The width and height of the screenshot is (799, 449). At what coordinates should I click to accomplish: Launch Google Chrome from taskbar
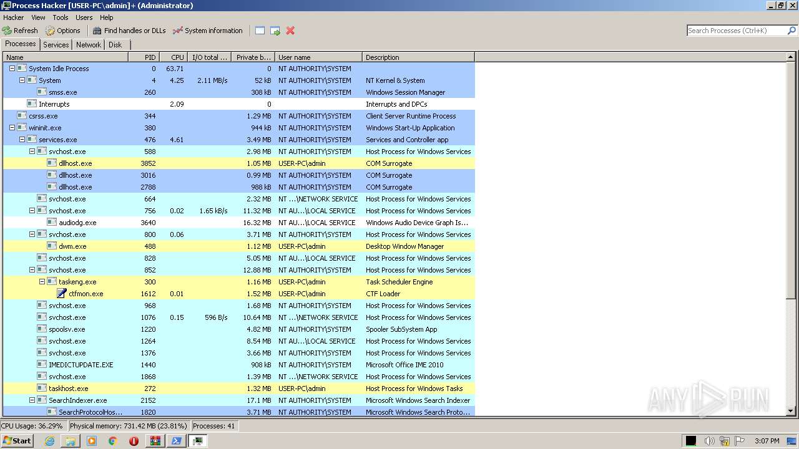pyautogui.click(x=112, y=441)
